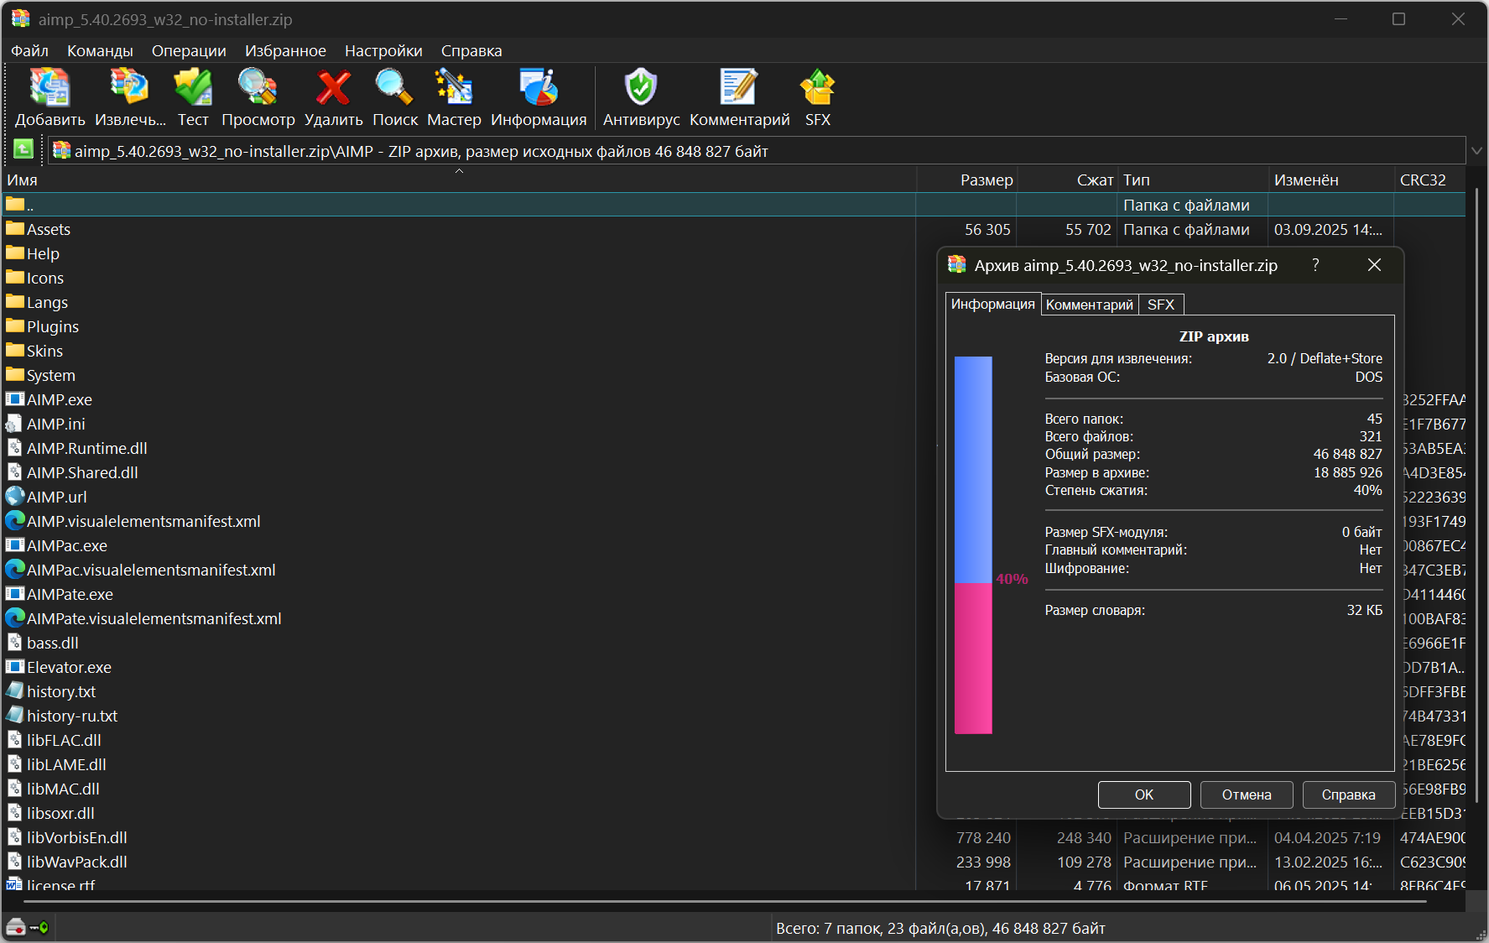Sort by the CRC32 column header
The width and height of the screenshot is (1489, 943).
click(x=1430, y=180)
